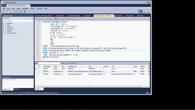
Task: Toggle stop-on-error red icon
Action: [x=56, y=19]
